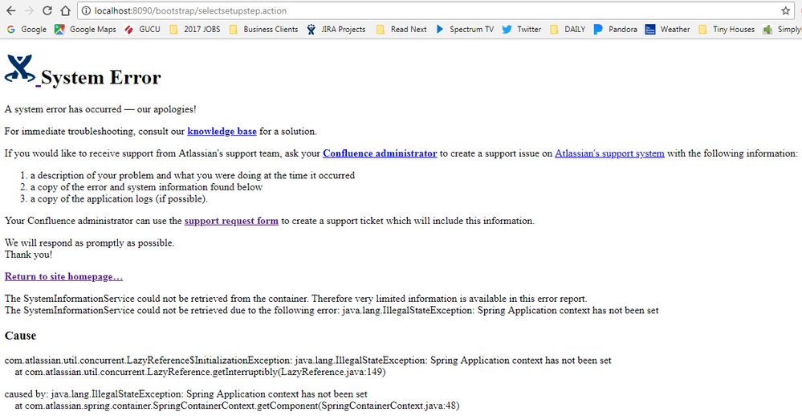Click the Business Clients folder icon

point(234,30)
